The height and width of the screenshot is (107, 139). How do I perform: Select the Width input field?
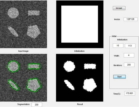(129, 55)
